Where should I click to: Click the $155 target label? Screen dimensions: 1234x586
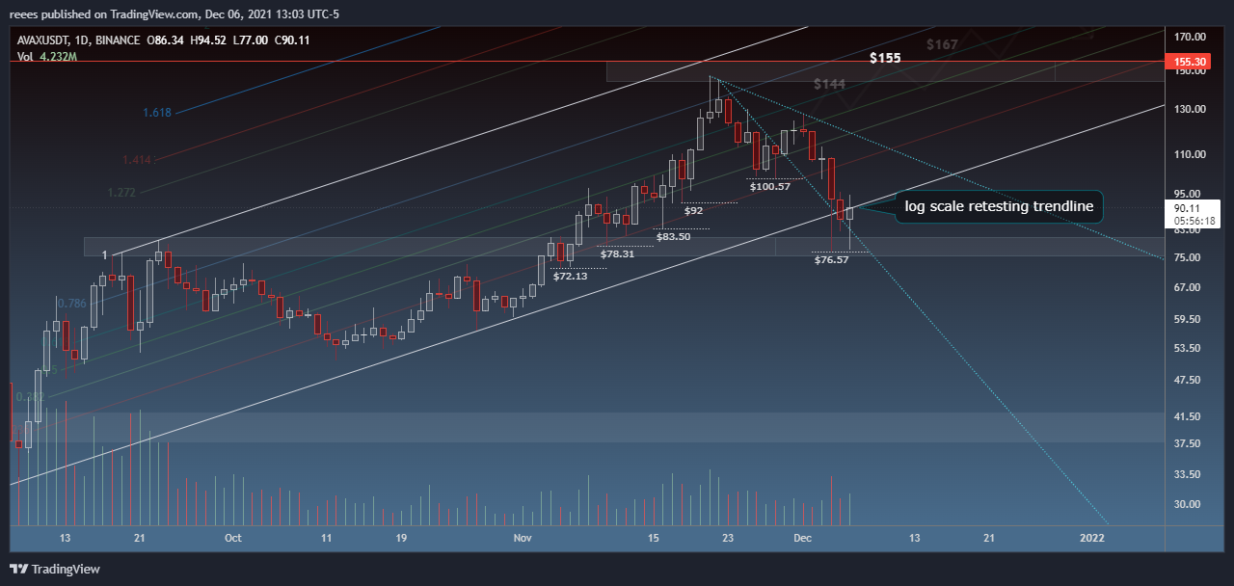885,58
